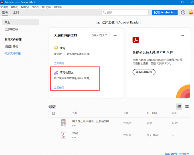Viewport: 194px width, 155px height.
Task: Open more options on recommended tools card
Action: 115,35
